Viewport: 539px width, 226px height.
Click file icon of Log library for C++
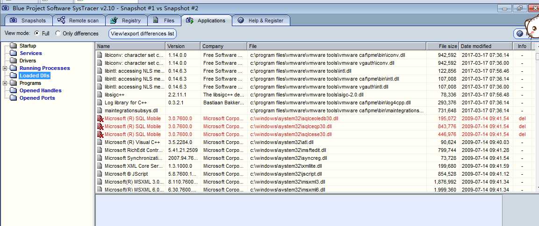[x=100, y=103]
